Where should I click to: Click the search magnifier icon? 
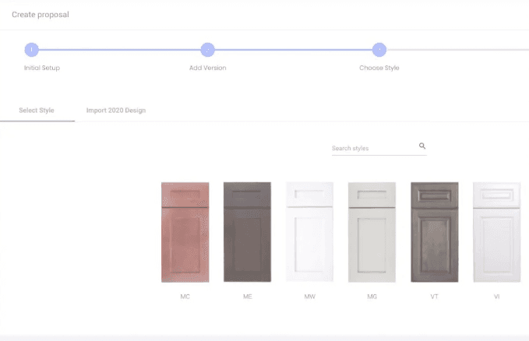tap(422, 146)
